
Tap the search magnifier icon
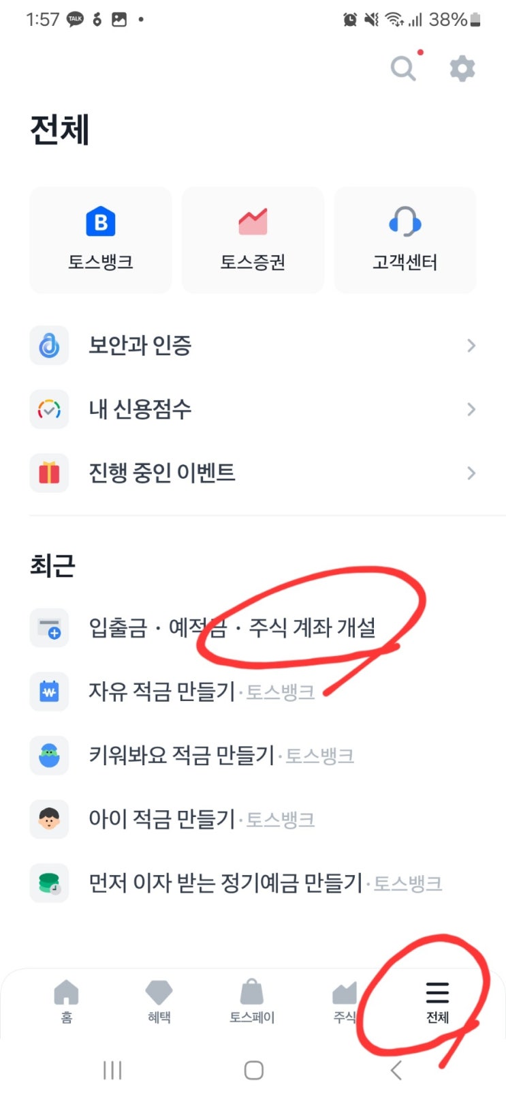pos(403,68)
